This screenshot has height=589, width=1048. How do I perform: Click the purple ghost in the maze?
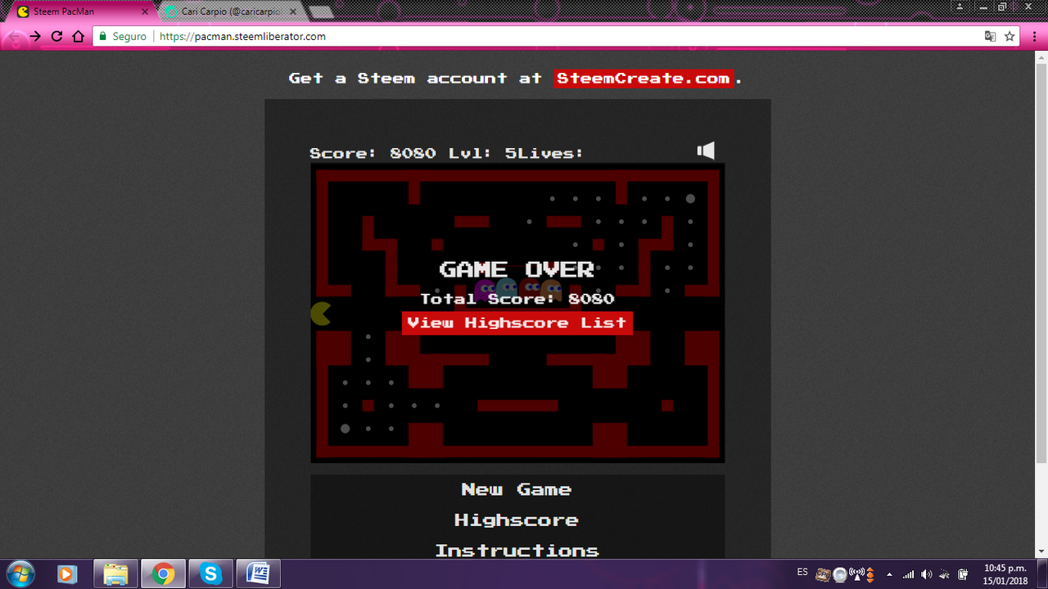[485, 290]
